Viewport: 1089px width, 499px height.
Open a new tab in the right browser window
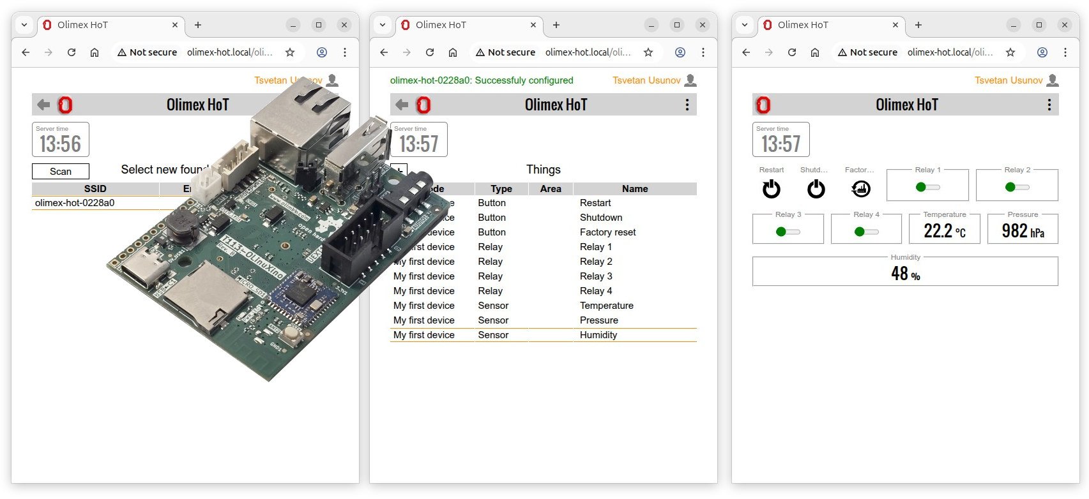[x=918, y=25]
